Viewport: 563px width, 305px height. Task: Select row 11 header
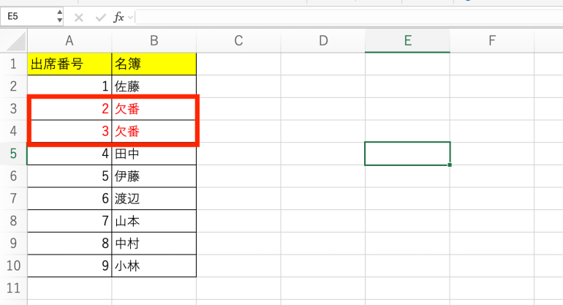pyautogui.click(x=13, y=290)
